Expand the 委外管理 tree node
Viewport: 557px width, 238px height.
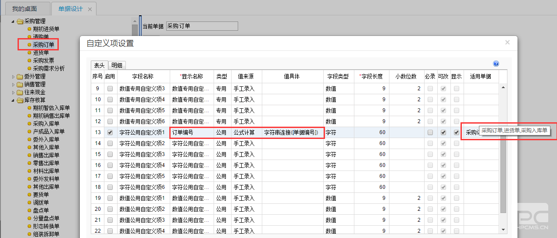click(x=13, y=76)
